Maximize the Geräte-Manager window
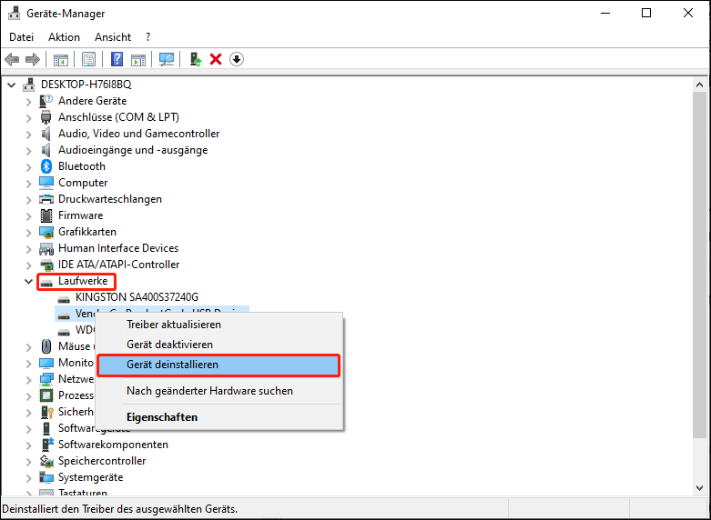 point(646,13)
